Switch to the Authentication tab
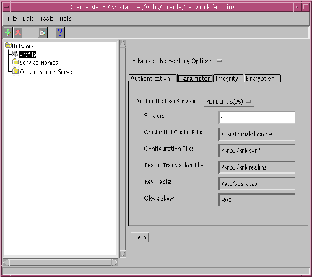This screenshot has height=277, width=312. 152,79
